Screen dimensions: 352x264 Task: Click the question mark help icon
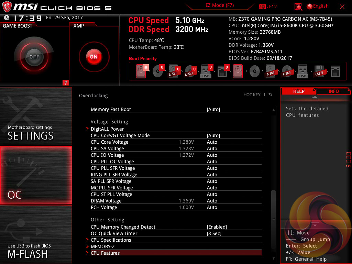pyautogui.click(x=66, y=82)
